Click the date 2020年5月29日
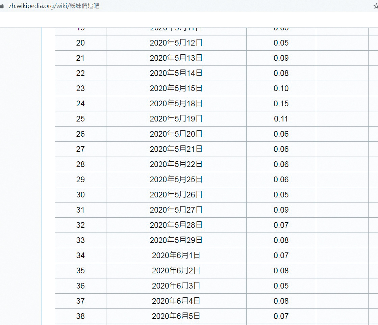 coord(176,240)
